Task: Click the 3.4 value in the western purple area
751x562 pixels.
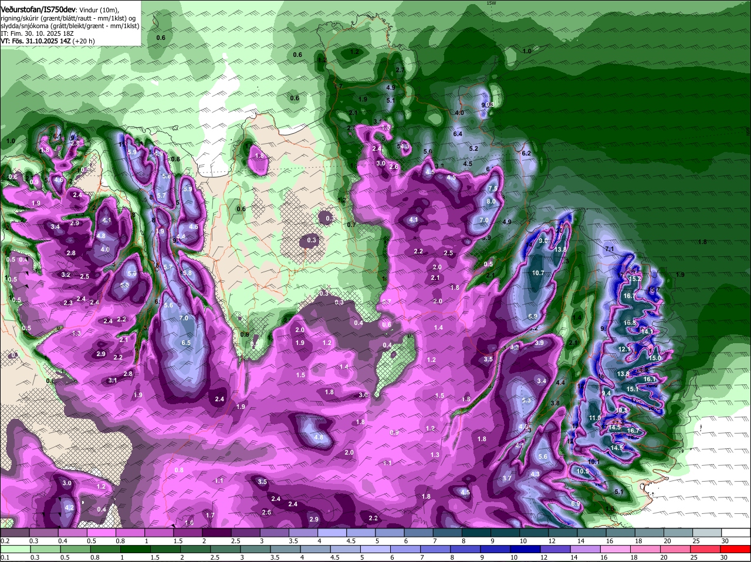Action: pyautogui.click(x=55, y=226)
